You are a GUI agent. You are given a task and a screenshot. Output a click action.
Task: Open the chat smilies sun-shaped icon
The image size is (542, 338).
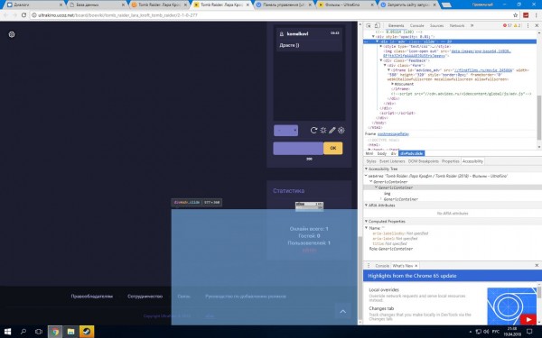323,130
